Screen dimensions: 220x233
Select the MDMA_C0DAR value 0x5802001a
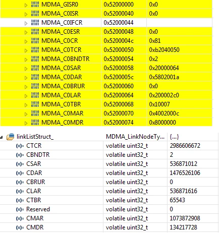click(164, 77)
